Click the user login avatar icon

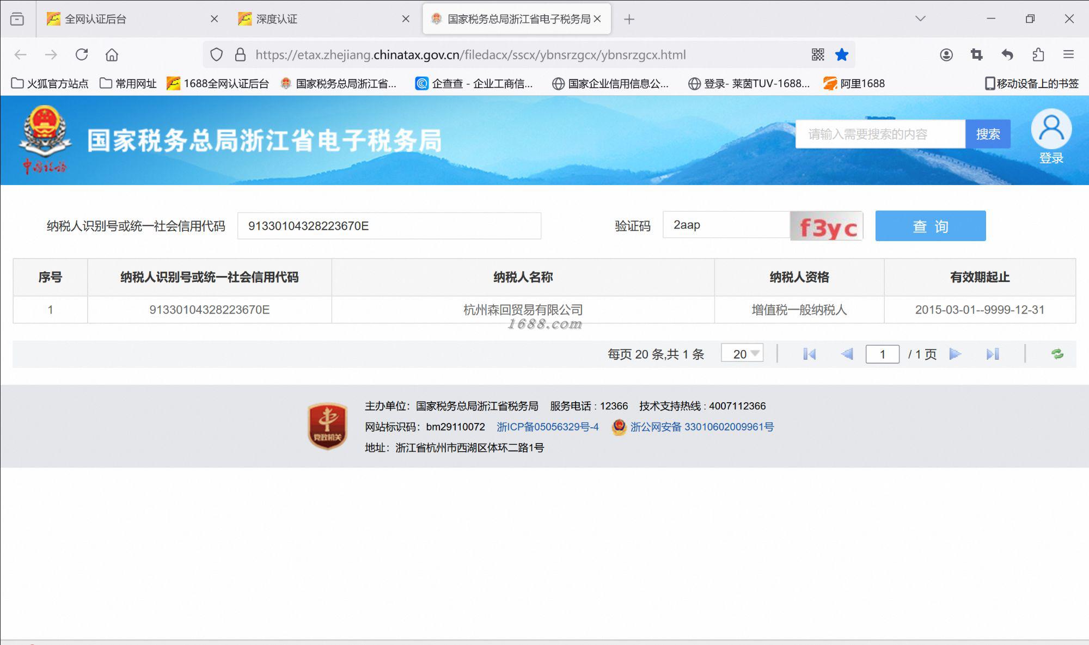click(1051, 130)
